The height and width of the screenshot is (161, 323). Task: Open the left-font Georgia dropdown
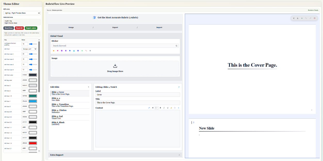pos(29,49)
